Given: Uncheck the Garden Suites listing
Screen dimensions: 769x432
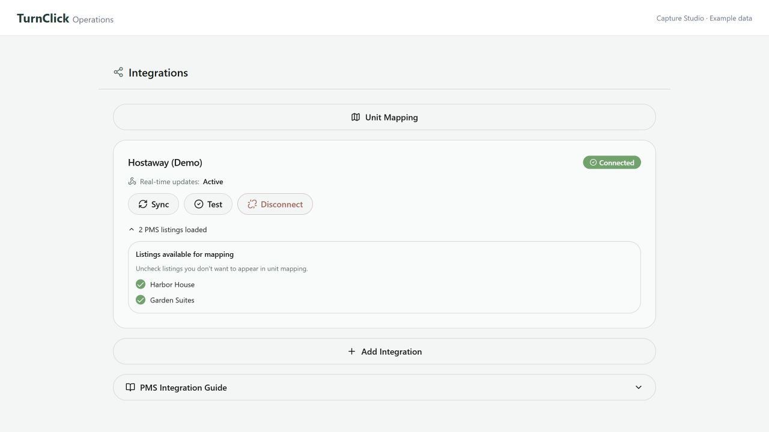Looking at the screenshot, I should point(141,300).
